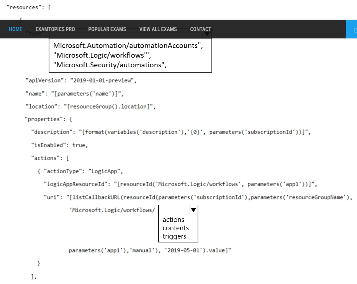
Task: Click the "name" parameters line
Action: 75,94
